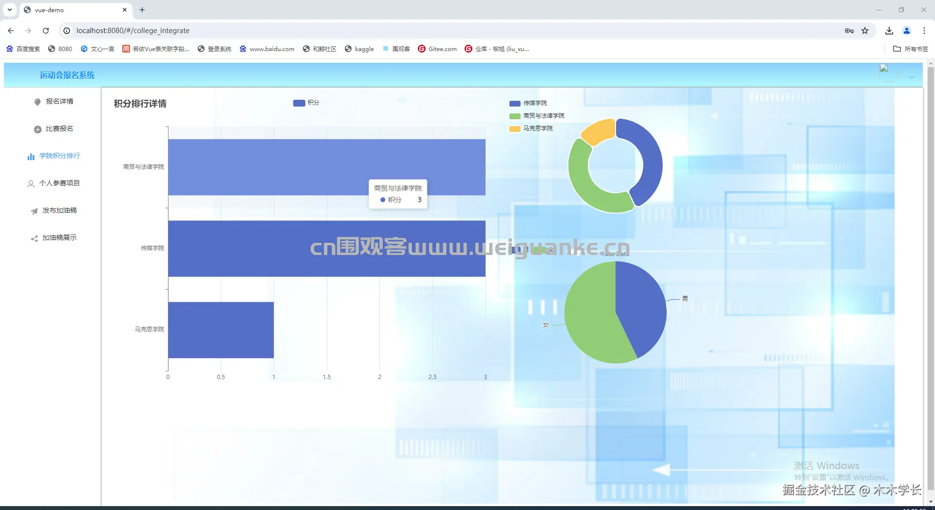Close the vue-demo tab
Image resolution: width=935 pixels, height=510 pixels.
(x=125, y=10)
